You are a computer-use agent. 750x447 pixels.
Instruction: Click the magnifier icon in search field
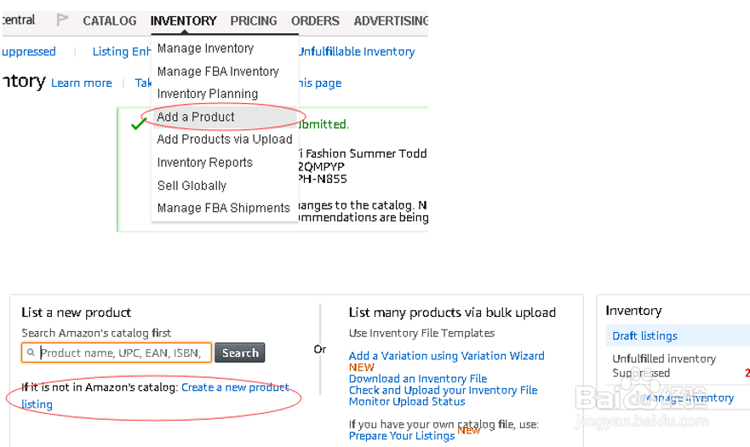31,352
